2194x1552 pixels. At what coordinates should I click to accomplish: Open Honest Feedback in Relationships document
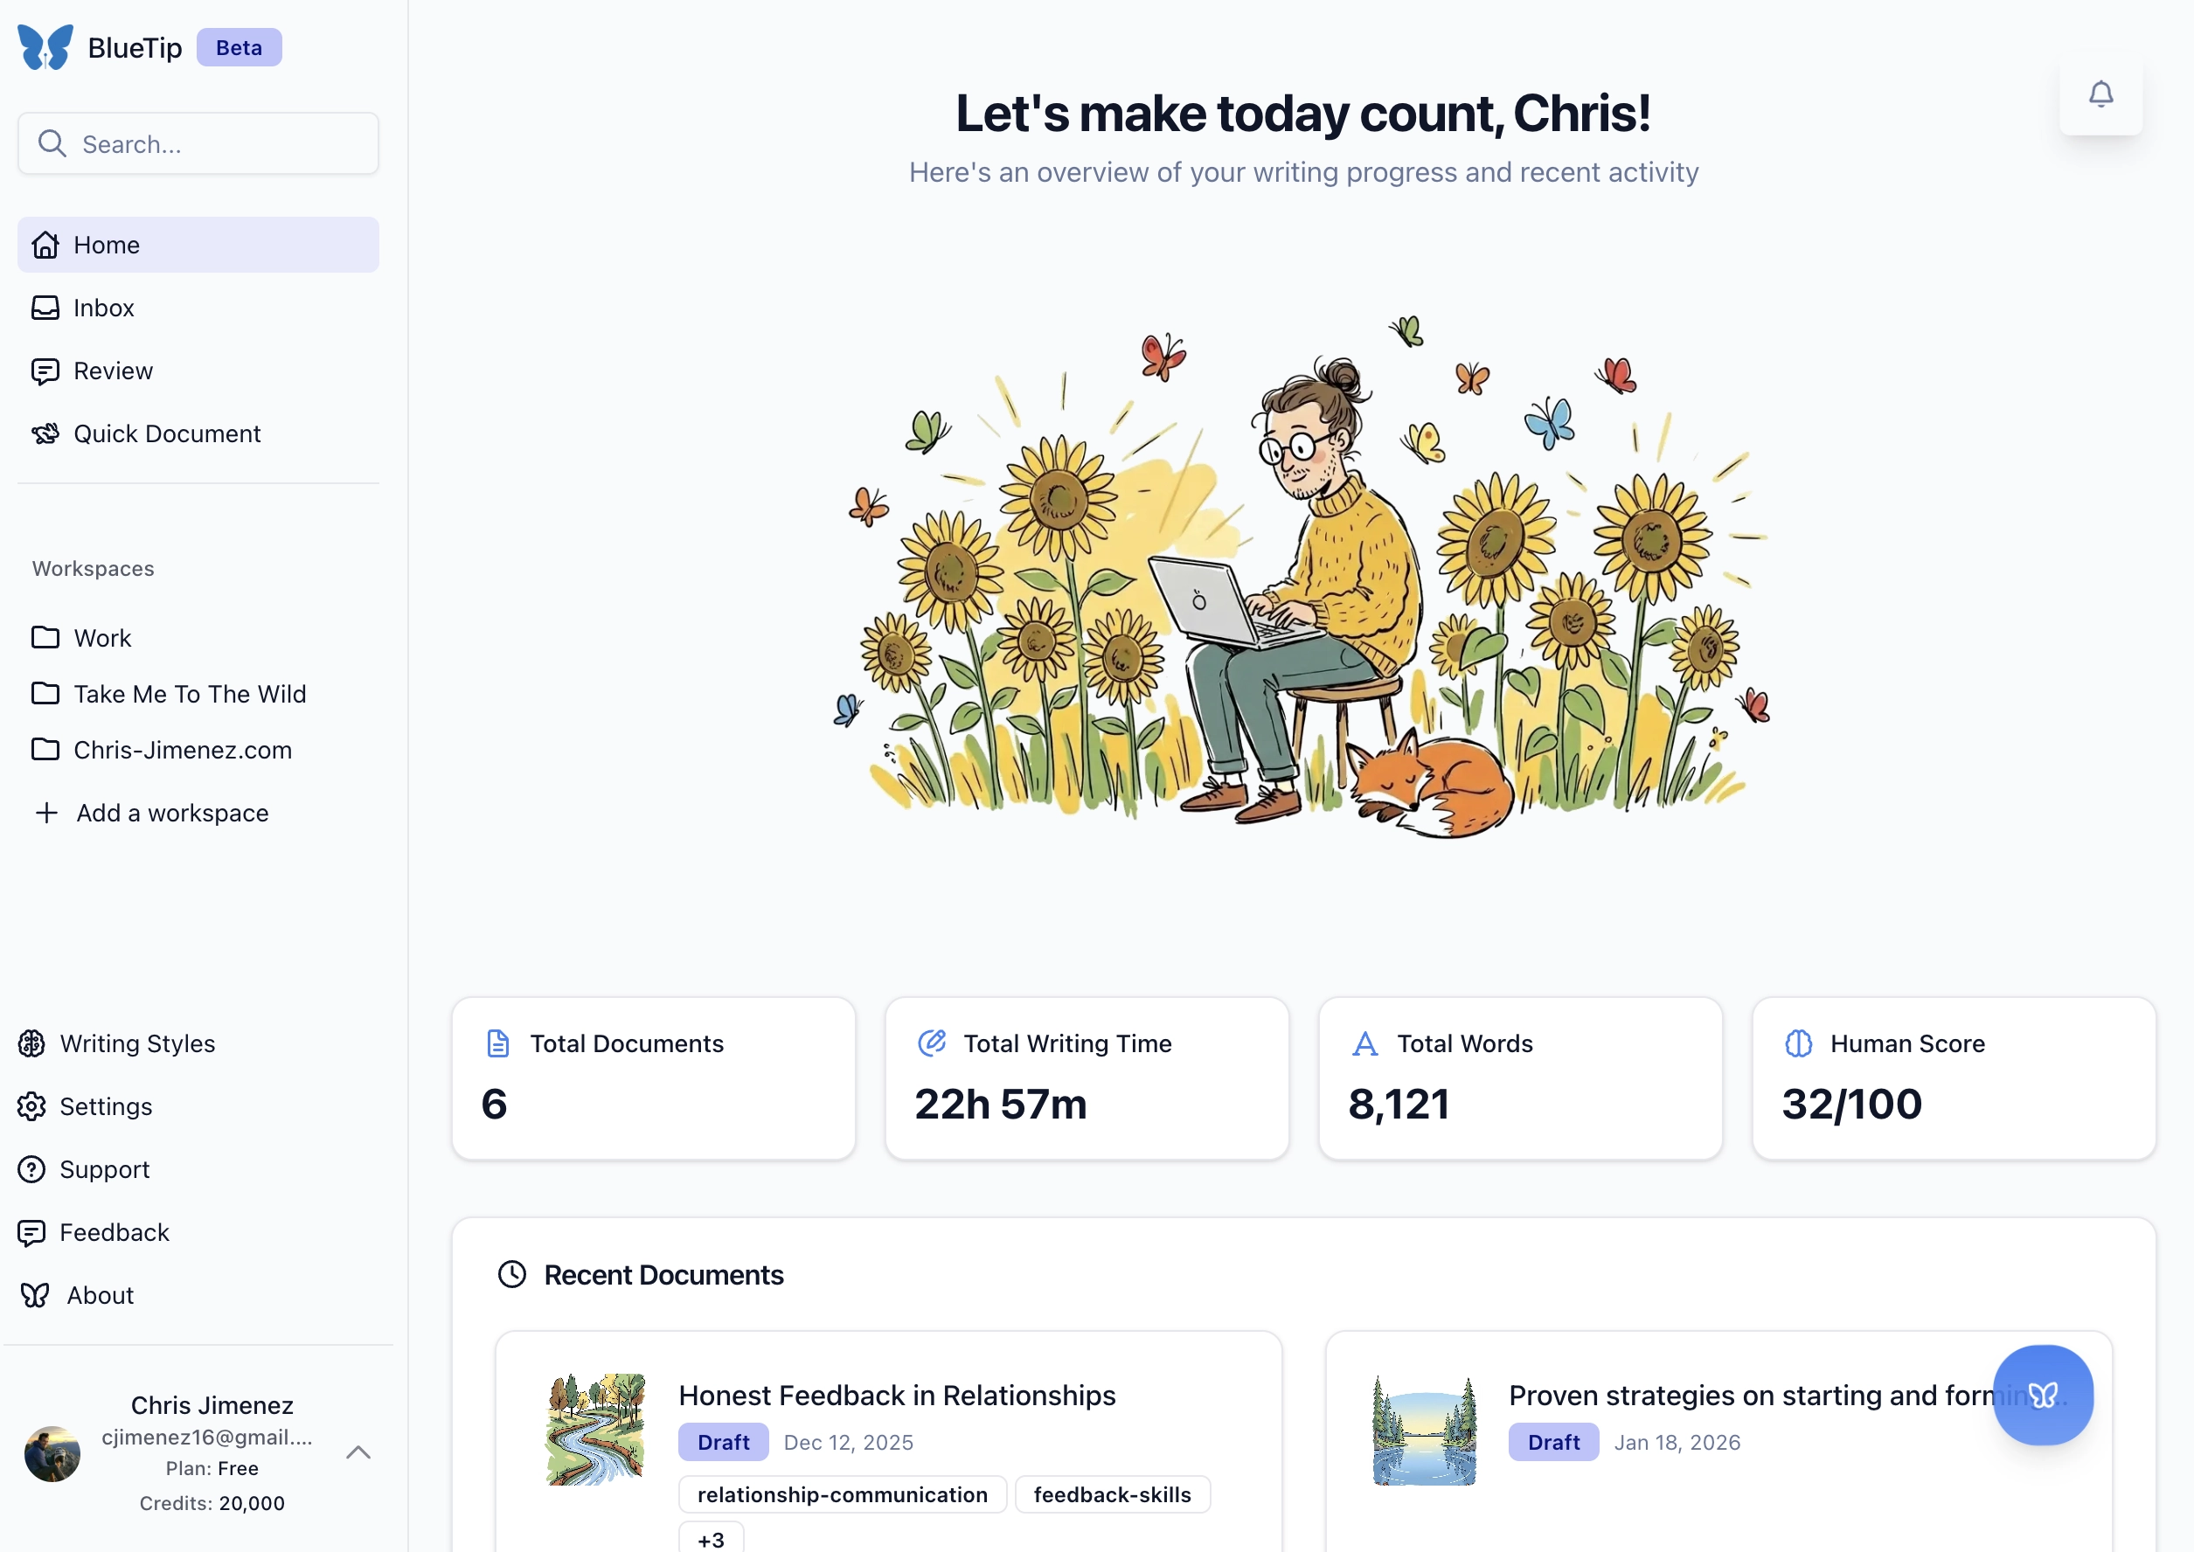coord(897,1396)
